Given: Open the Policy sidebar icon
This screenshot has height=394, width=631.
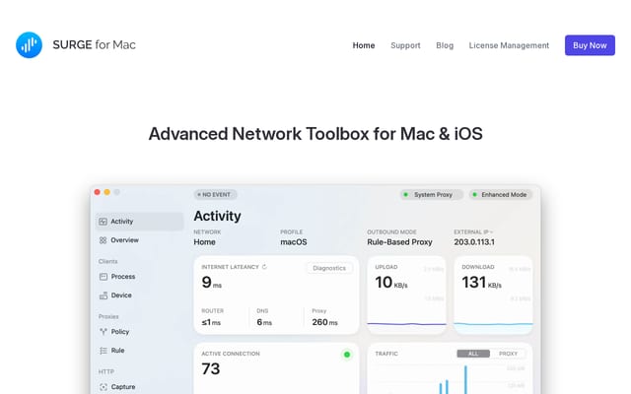Looking at the screenshot, I should pyautogui.click(x=103, y=332).
